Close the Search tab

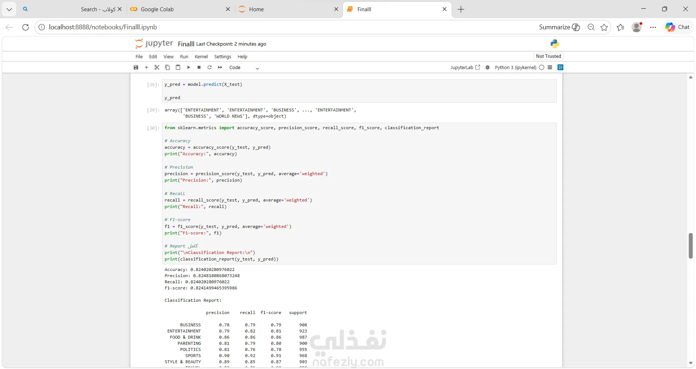pyautogui.click(x=120, y=9)
